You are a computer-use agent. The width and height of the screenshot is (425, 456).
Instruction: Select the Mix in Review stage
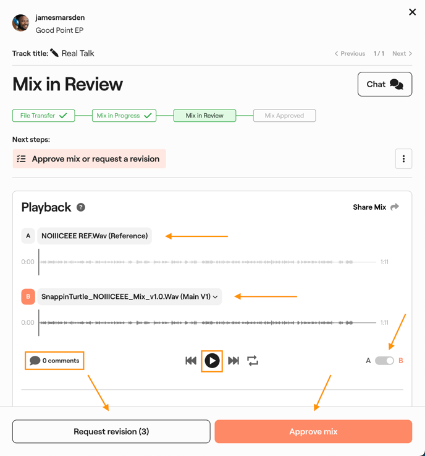point(204,116)
